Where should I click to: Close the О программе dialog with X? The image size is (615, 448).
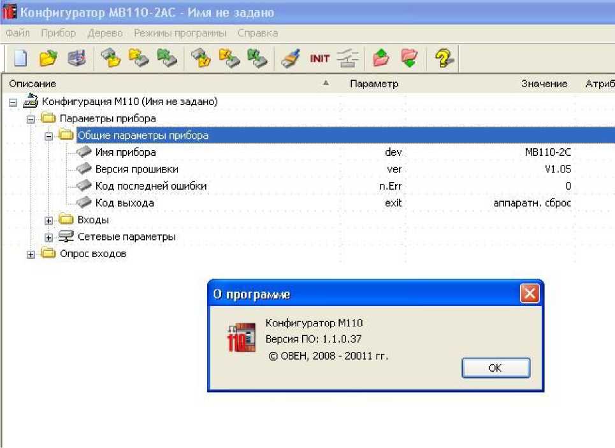coord(530,294)
